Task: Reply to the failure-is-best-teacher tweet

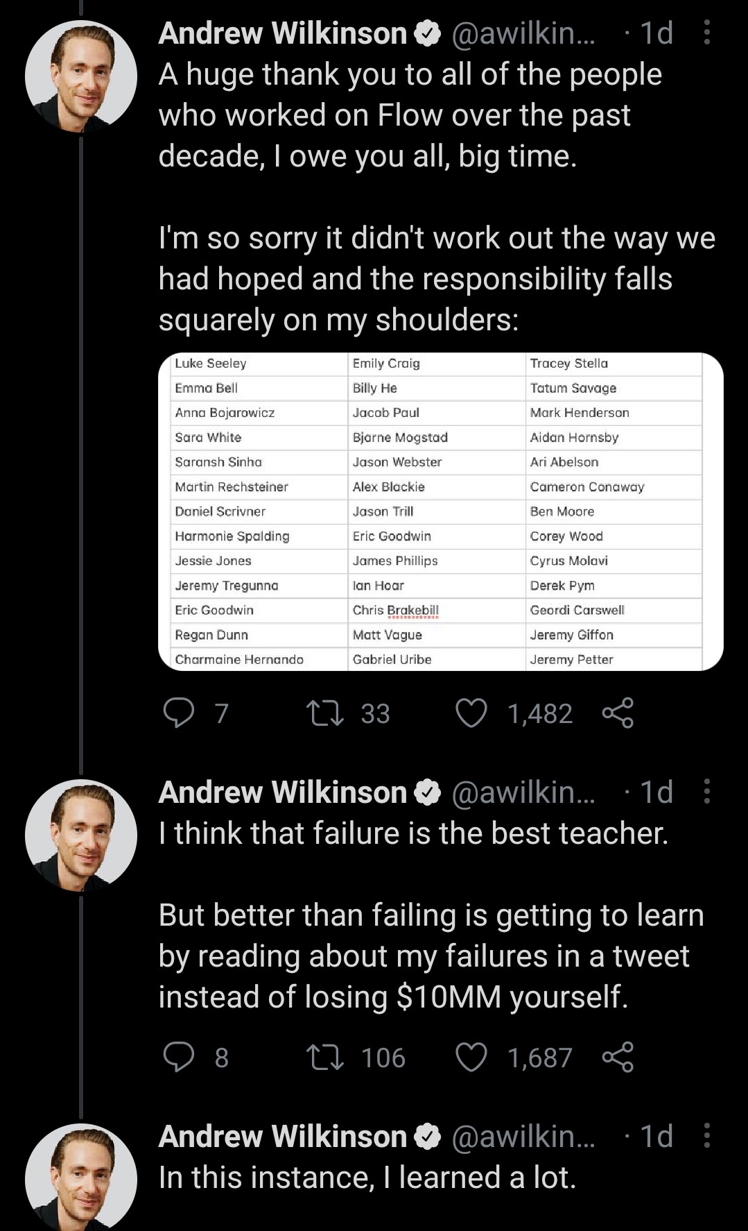Action: click(179, 1057)
